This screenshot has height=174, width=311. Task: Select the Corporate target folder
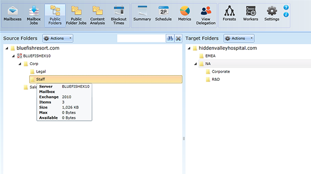[x=221, y=72]
